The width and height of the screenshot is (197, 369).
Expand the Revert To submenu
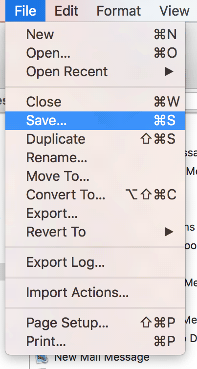(x=95, y=232)
